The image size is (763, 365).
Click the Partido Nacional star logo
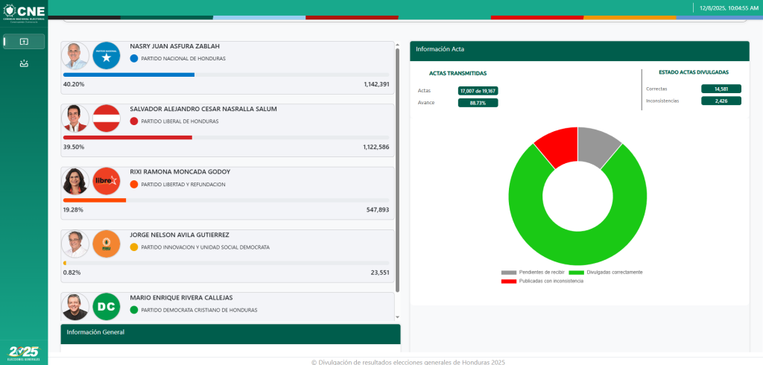(x=106, y=56)
